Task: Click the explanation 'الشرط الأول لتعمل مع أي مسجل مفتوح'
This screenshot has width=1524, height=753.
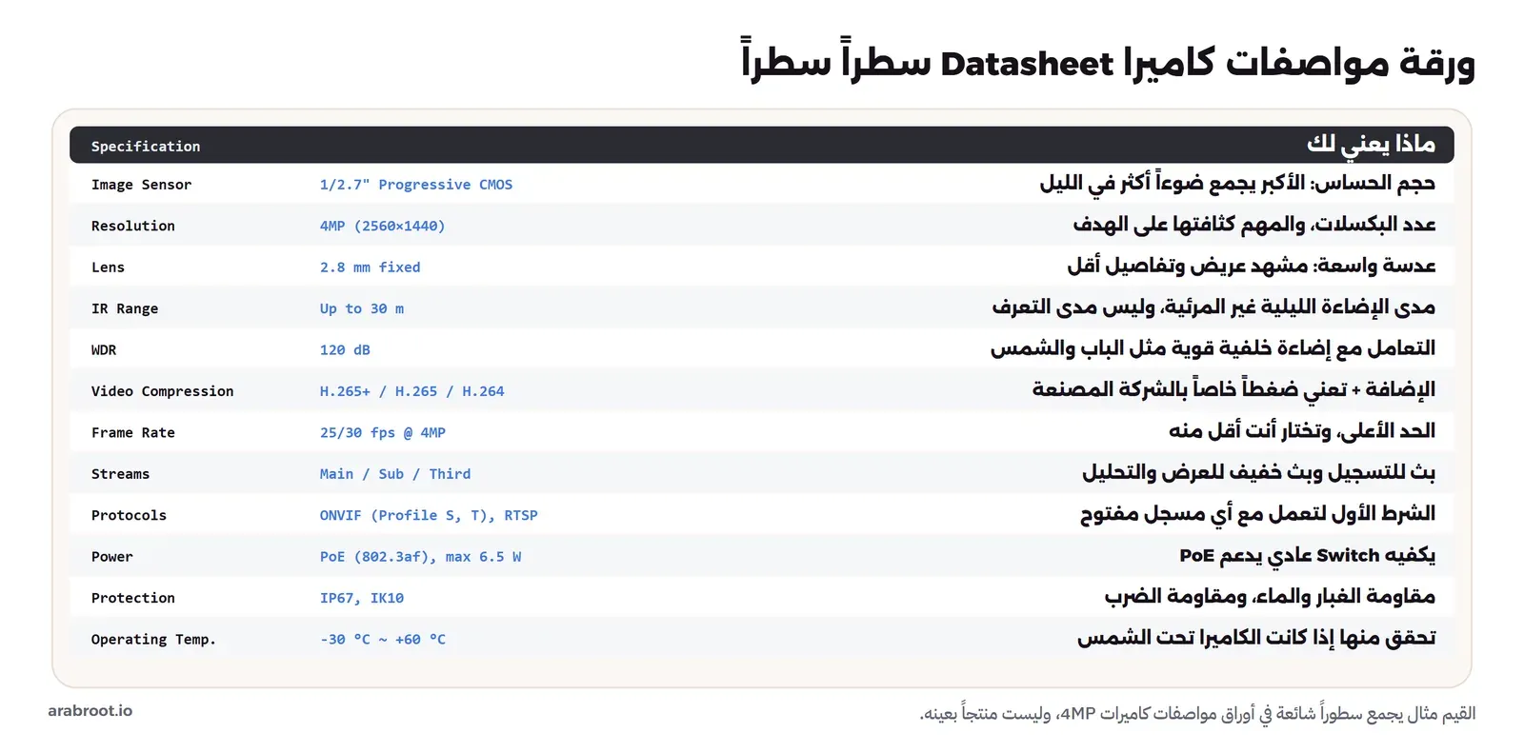Action: pyautogui.click(x=1257, y=514)
